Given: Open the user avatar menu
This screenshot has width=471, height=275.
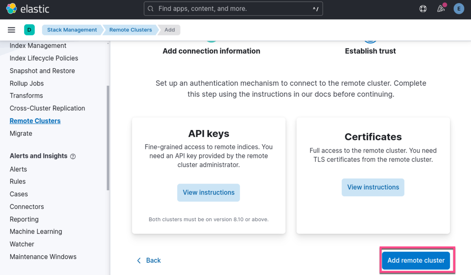Looking at the screenshot, I should [459, 9].
